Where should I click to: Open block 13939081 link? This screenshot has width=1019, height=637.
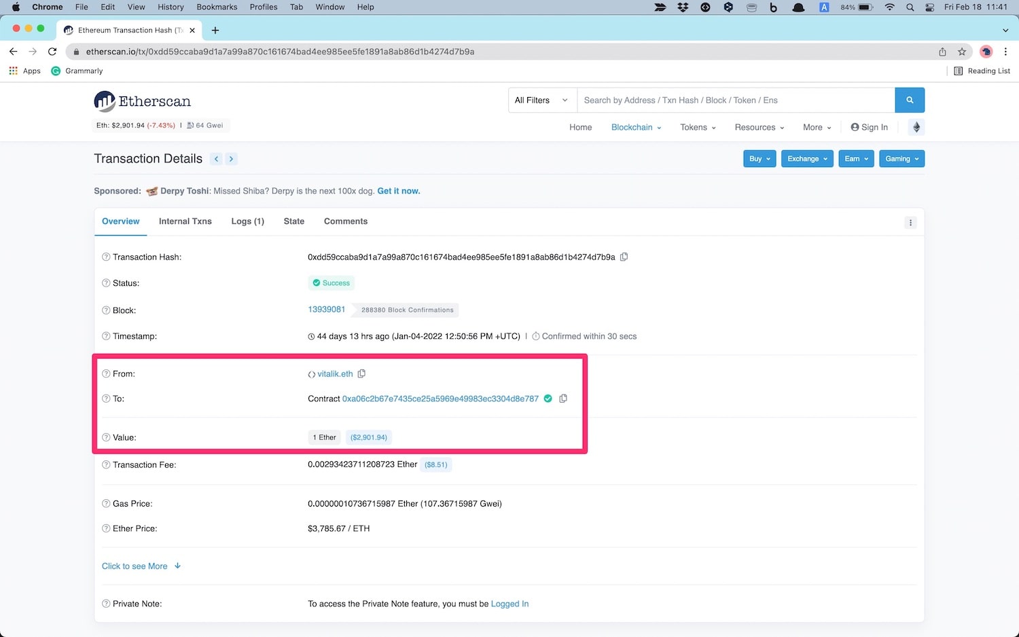point(327,310)
